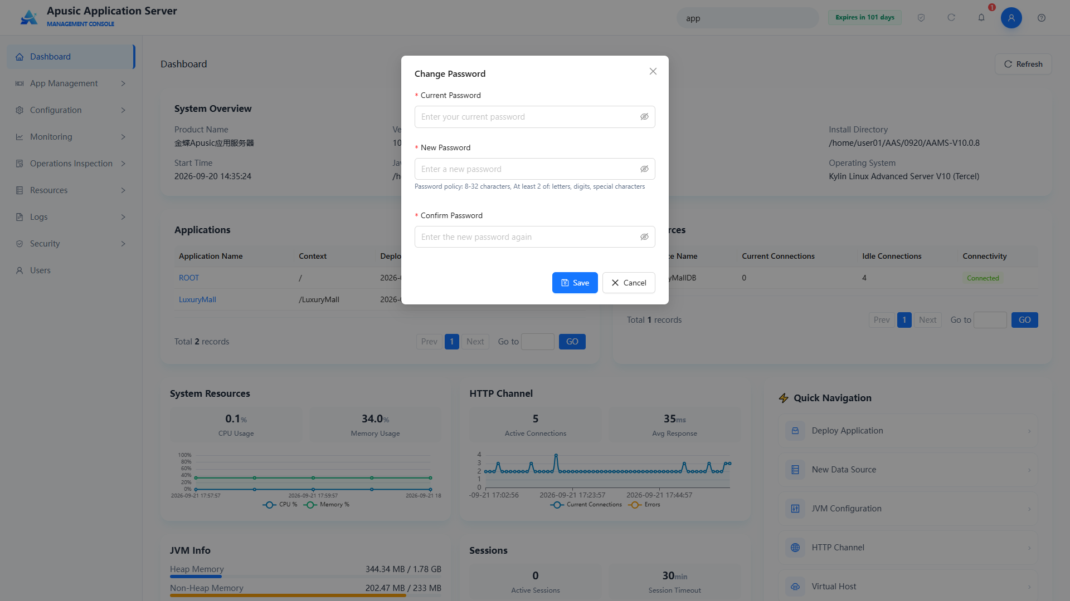Screen dimensions: 1070x601
Task: Expand the Monitoring menu
Action: [x=71, y=137]
